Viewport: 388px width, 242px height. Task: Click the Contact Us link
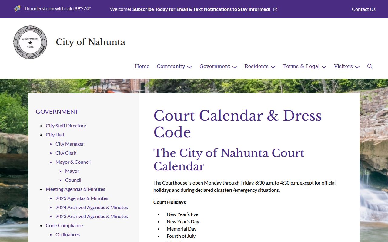[364, 9]
